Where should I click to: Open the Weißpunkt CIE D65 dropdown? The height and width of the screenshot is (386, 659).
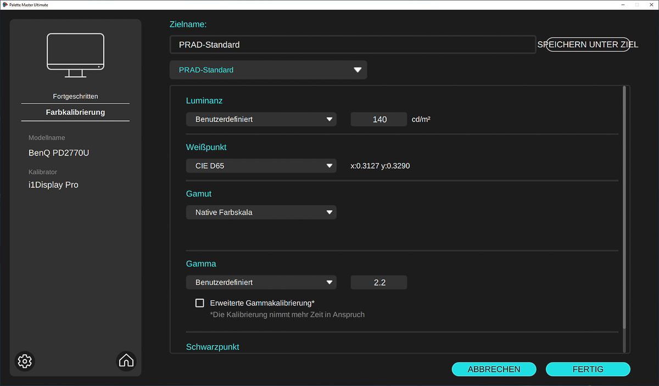[261, 166]
